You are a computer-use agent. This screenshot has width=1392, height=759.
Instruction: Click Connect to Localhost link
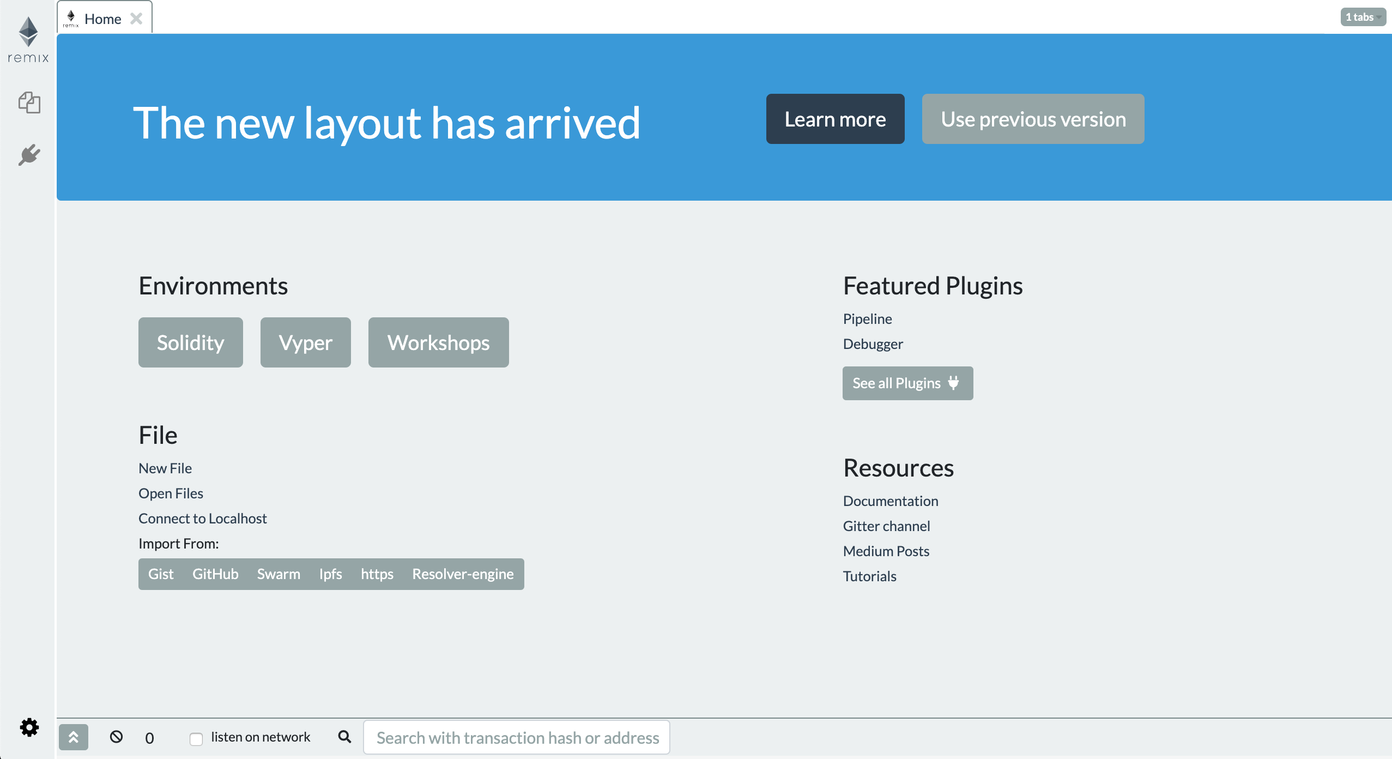click(203, 519)
